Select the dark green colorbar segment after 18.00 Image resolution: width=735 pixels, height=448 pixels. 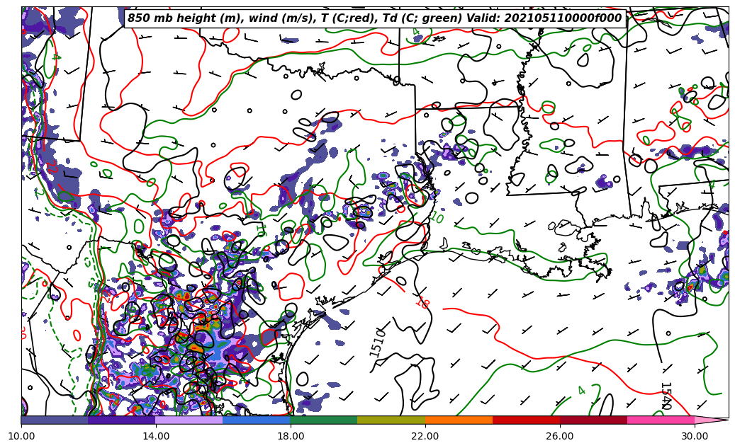pos(323,420)
